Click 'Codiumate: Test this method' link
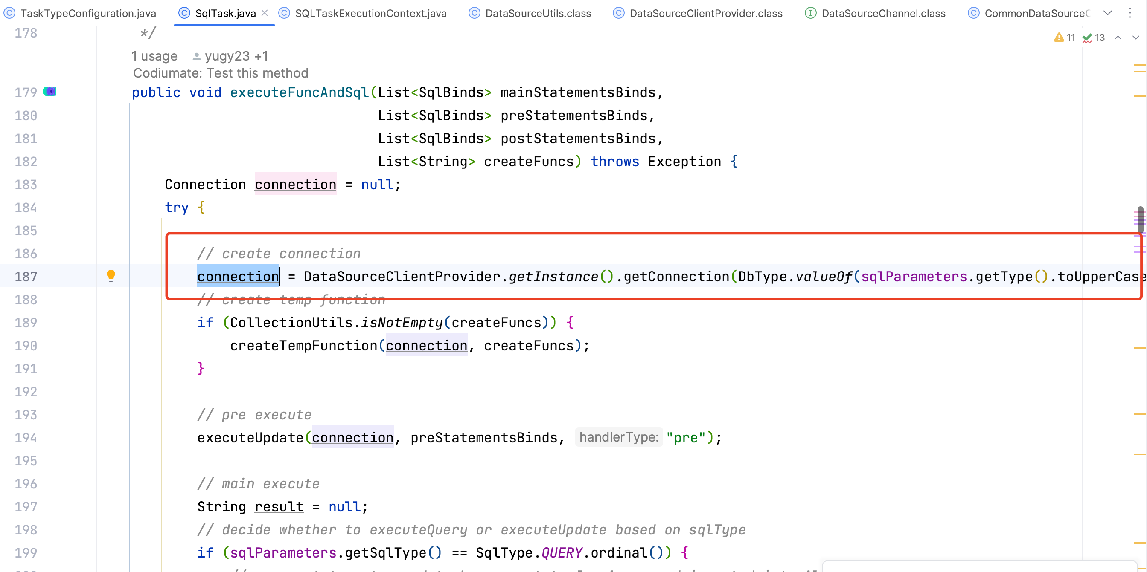 (x=221, y=73)
